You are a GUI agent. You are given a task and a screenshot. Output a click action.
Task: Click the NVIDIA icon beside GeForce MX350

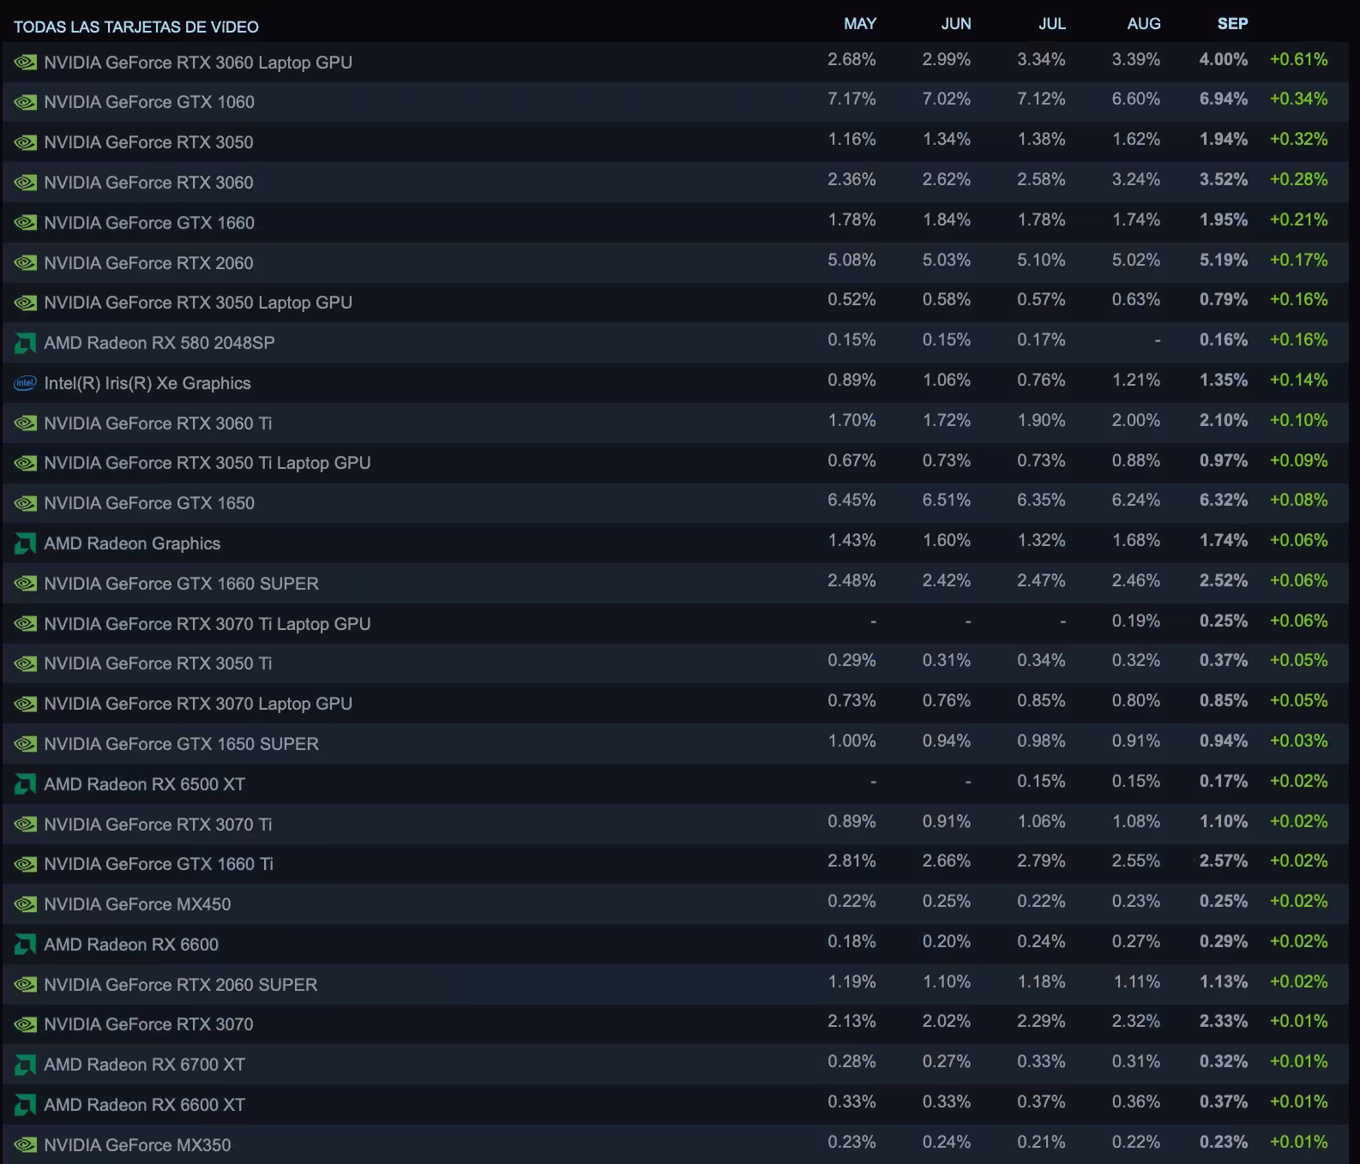(25, 1145)
